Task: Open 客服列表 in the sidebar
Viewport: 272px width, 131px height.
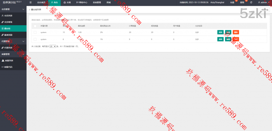Action: tap(13, 60)
